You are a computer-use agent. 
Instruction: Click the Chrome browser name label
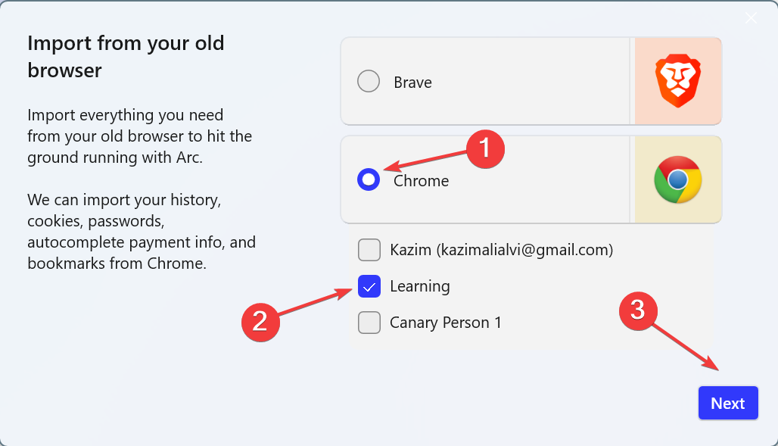pyautogui.click(x=422, y=181)
